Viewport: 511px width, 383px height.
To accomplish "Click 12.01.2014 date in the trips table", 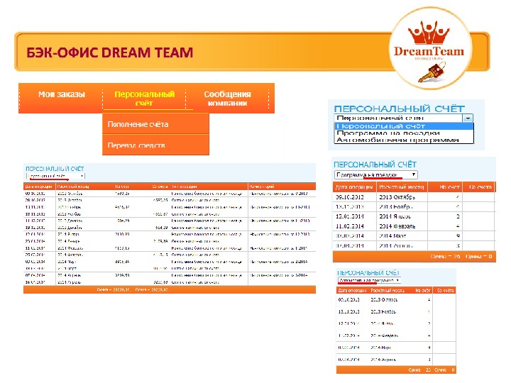I will 350,216.
